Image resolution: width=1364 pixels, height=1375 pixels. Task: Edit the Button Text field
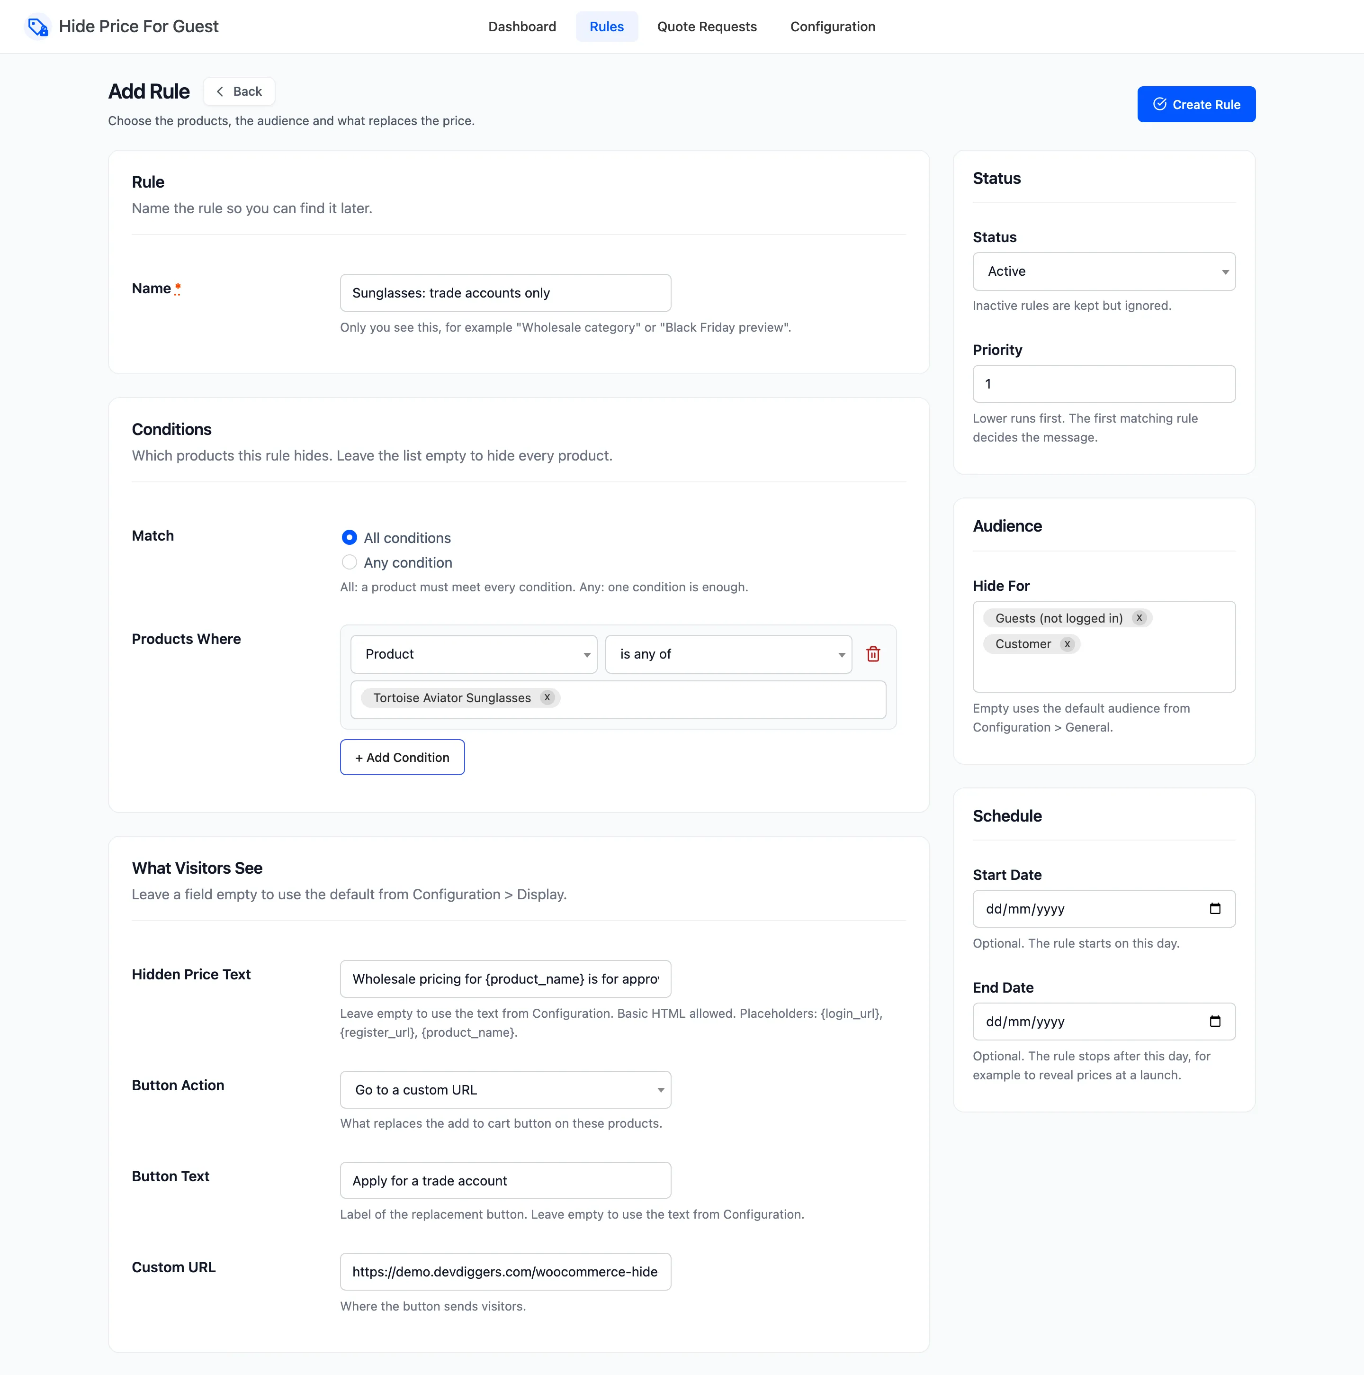click(x=505, y=1181)
